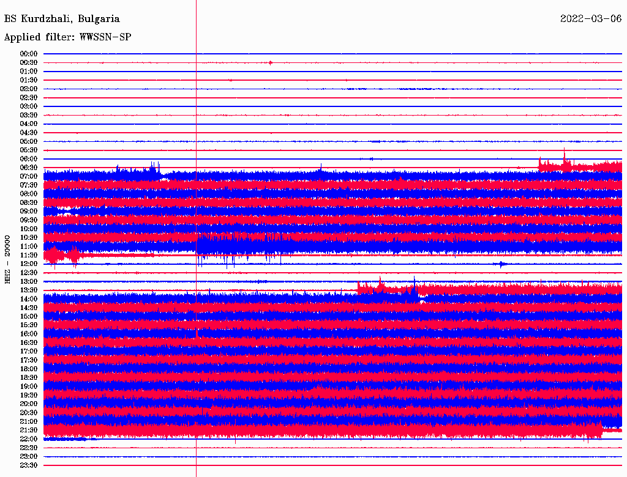The image size is (627, 477).
Task: Select the 10:30 time label
Action: (29, 238)
